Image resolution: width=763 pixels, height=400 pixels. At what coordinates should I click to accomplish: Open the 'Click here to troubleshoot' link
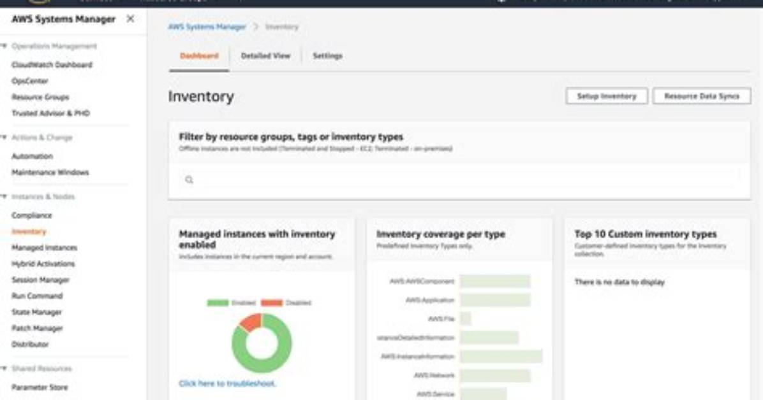[x=227, y=383]
